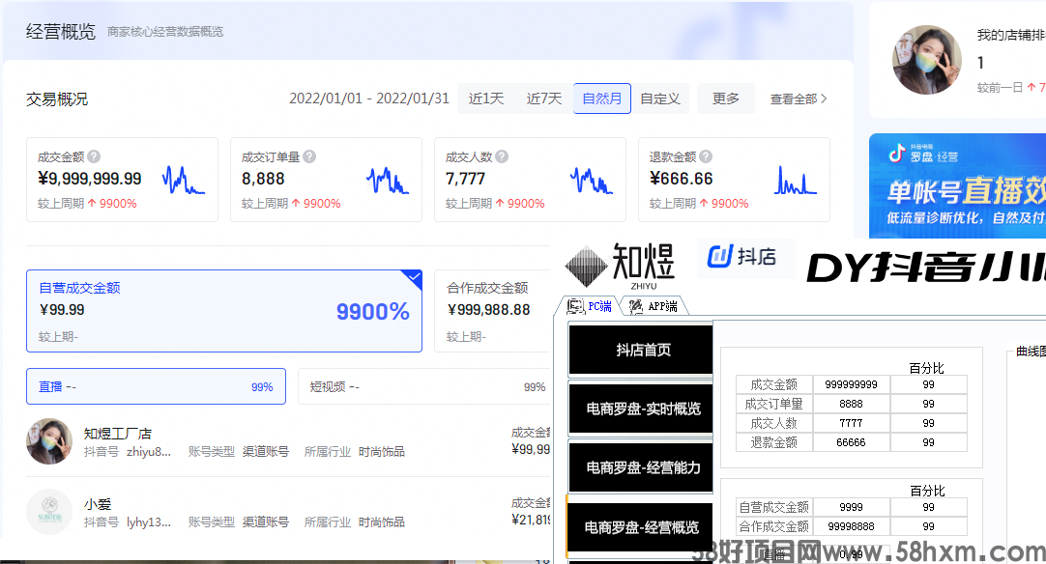Viewport: 1046px width, 564px height.
Task: Select the 直播 channel filter
Action: 156,386
